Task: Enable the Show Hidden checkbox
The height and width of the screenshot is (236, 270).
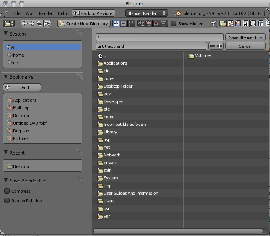Action: pyautogui.click(x=174, y=23)
